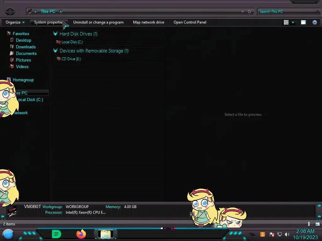Image resolution: width=322 pixels, height=241 pixels.
Task: Click the Memory 4.00 GB value
Action: [130, 207]
